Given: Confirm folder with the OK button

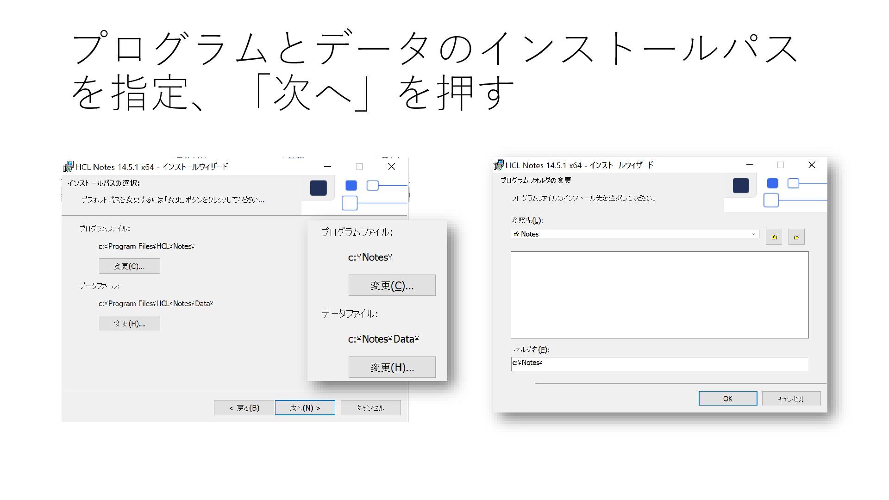Looking at the screenshot, I should (x=727, y=399).
